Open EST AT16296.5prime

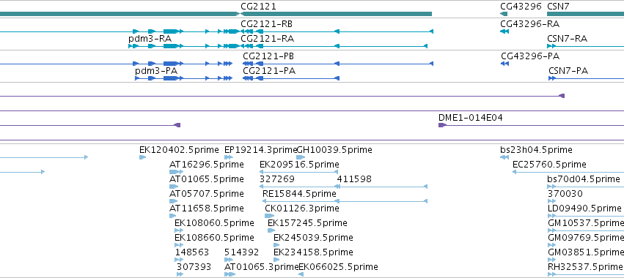click(207, 165)
